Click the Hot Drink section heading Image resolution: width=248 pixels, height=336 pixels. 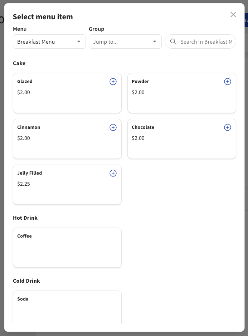pyautogui.click(x=25, y=218)
